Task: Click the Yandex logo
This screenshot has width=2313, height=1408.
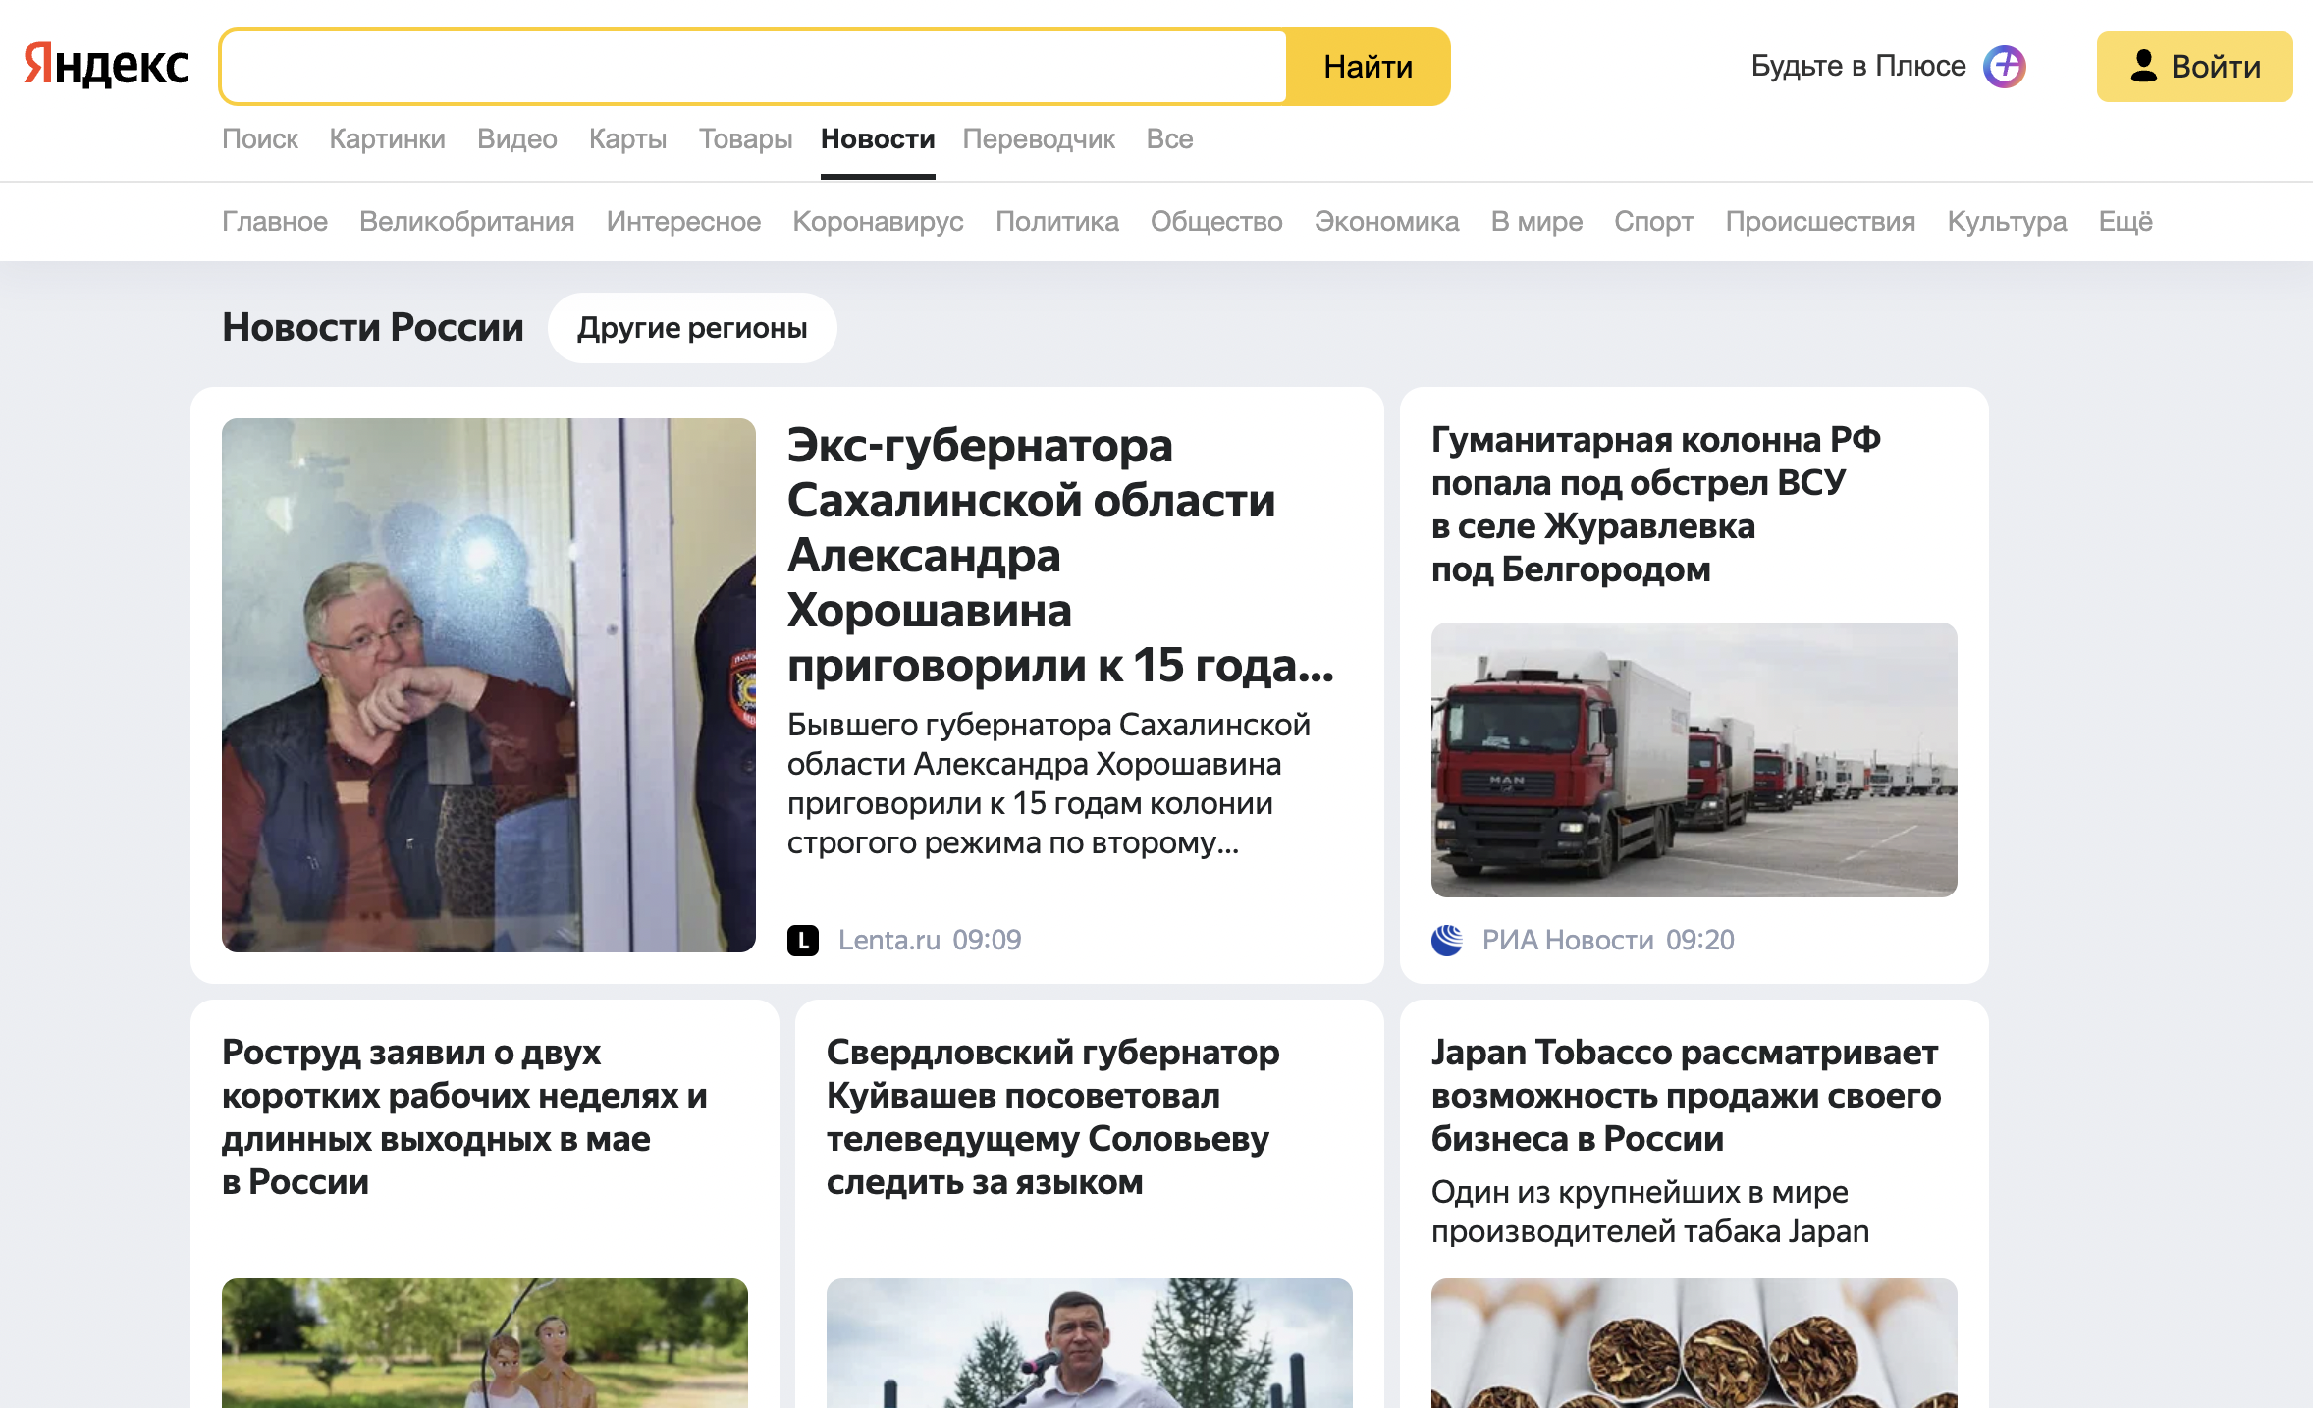Action: tap(106, 65)
